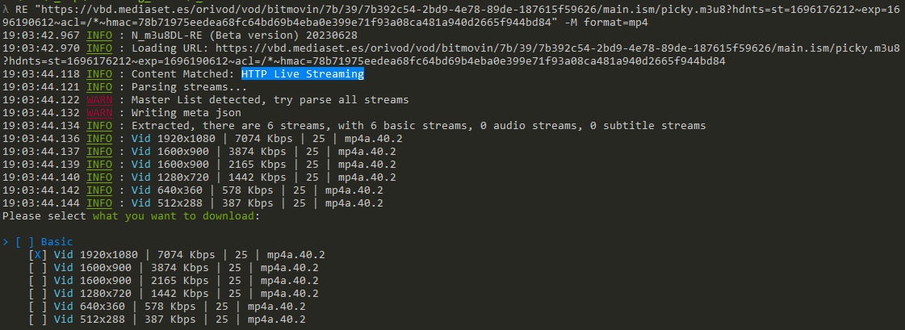Click the highlighted HTTP Live Streaming text
Viewport: 905px width, 330px height.
[302, 74]
